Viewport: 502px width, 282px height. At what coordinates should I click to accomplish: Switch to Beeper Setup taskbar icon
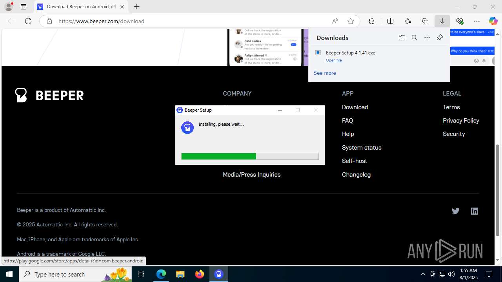click(x=219, y=274)
